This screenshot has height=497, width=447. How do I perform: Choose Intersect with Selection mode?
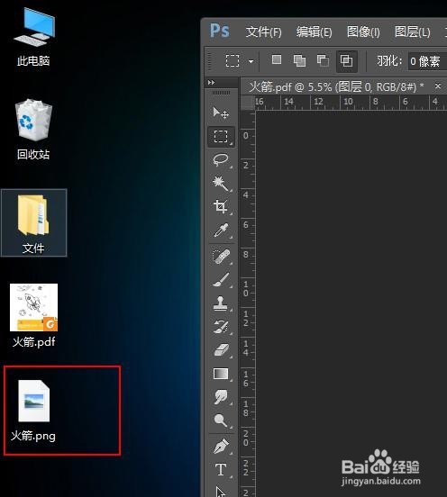point(346,60)
